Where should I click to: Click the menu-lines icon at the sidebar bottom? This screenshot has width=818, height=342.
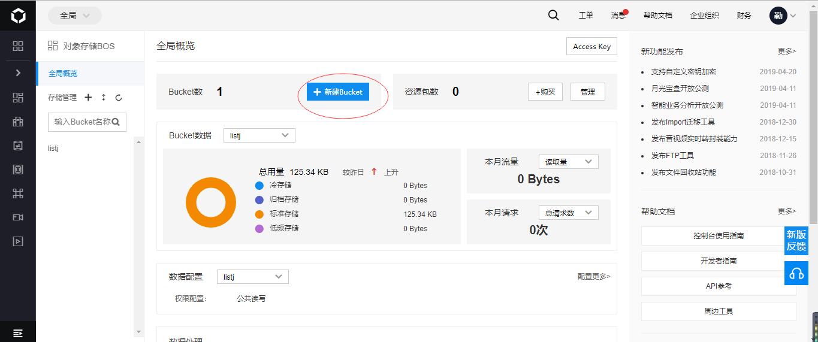point(18,332)
